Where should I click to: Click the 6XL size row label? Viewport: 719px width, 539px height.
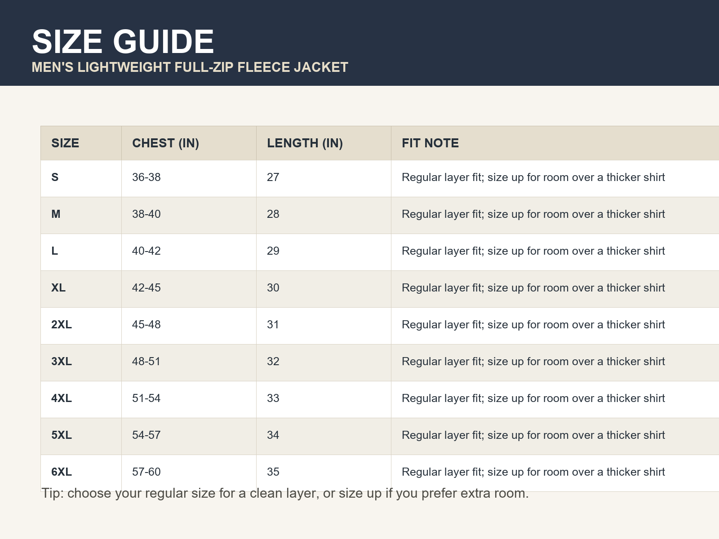click(62, 472)
